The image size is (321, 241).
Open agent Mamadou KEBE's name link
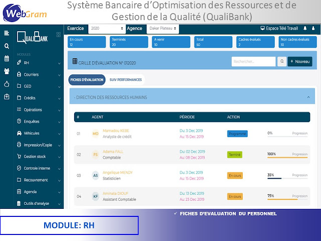point(116,131)
